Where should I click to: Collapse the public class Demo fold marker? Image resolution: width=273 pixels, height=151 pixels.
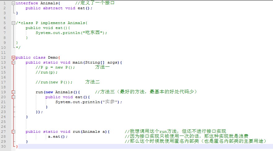click(x=13, y=57)
